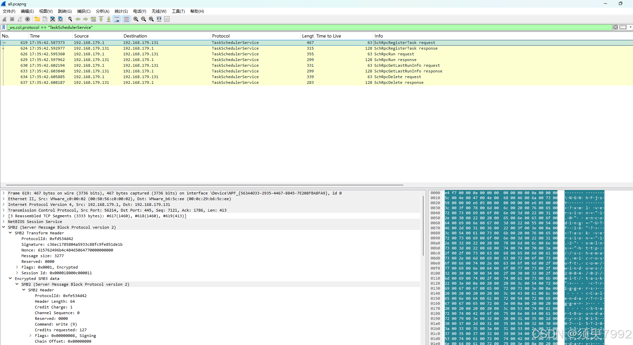Click inside the display filter field

point(309,27)
